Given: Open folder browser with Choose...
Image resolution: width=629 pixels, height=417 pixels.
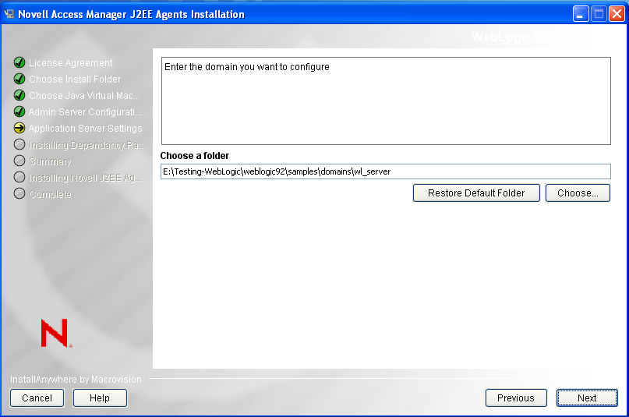Looking at the screenshot, I should pyautogui.click(x=578, y=193).
